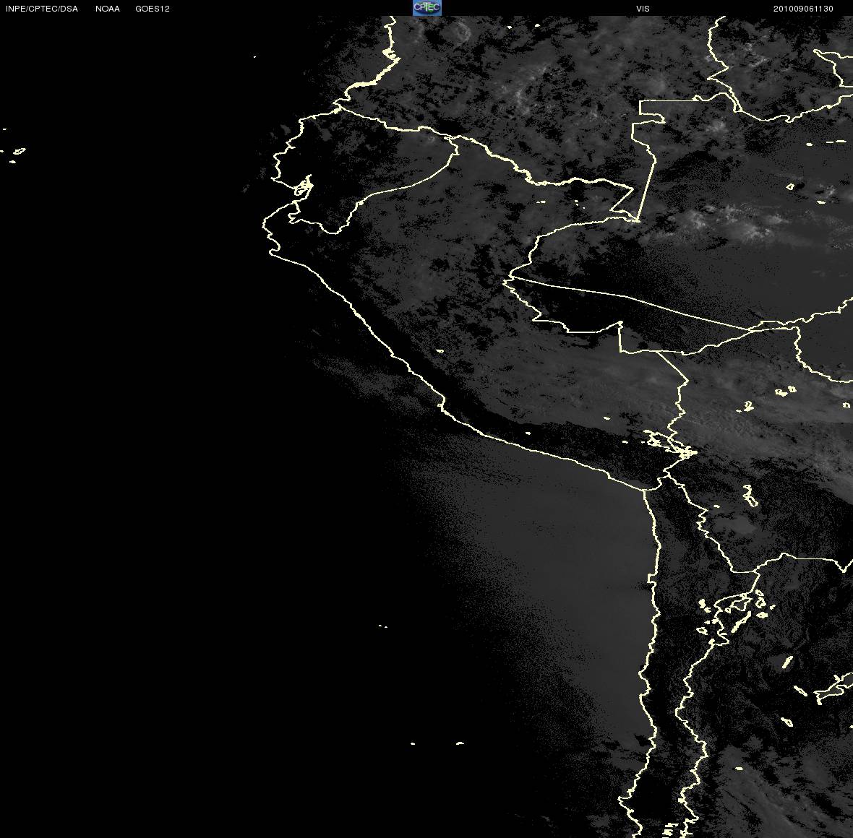Click the small lake outline in central Peru

[x=440, y=351]
